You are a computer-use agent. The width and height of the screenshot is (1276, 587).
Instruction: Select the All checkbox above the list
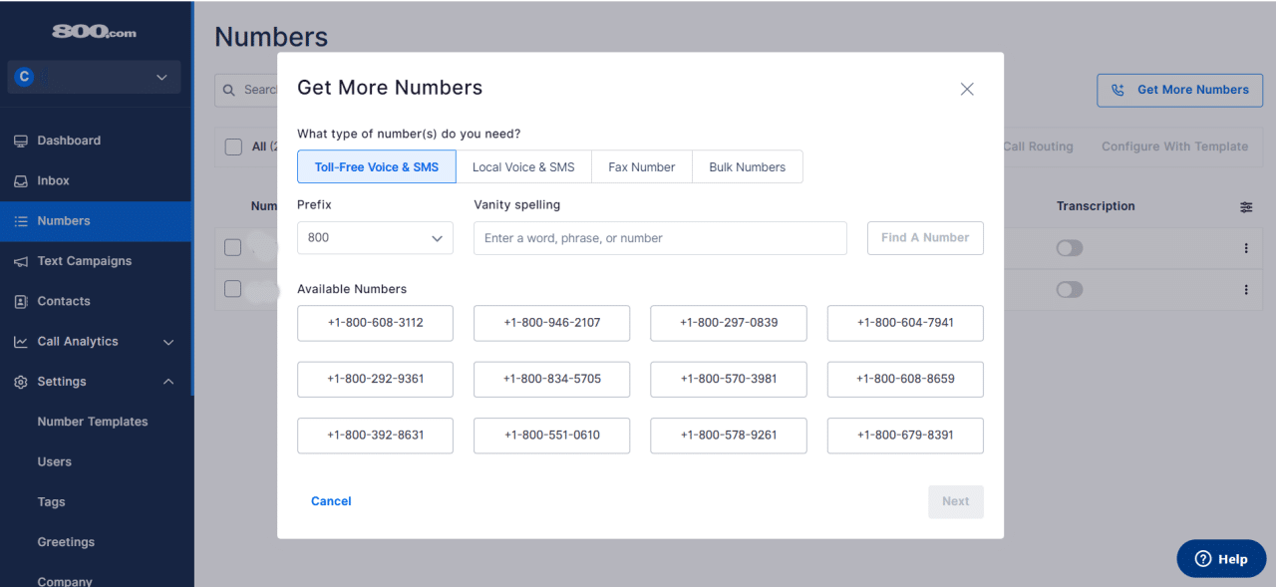click(x=232, y=146)
